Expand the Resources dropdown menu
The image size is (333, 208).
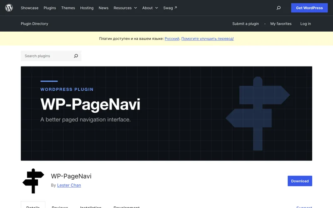(x=125, y=8)
